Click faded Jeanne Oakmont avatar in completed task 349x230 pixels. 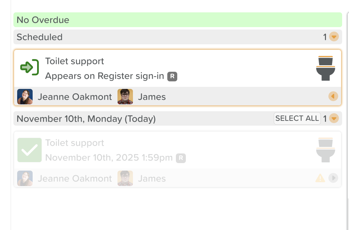25,179
